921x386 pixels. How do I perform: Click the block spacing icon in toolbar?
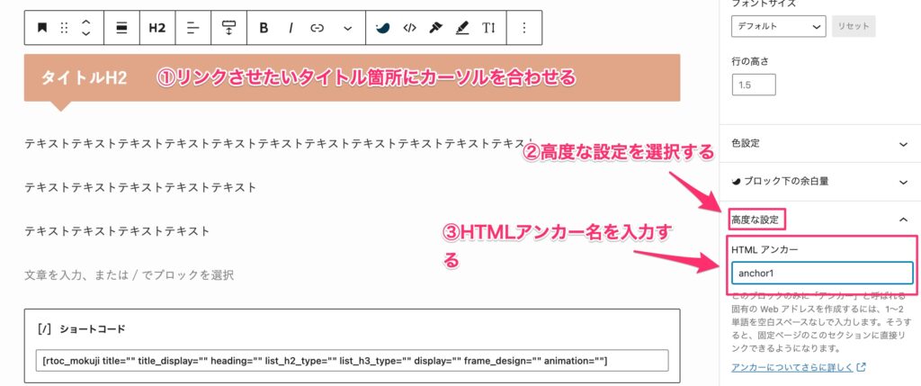click(228, 28)
